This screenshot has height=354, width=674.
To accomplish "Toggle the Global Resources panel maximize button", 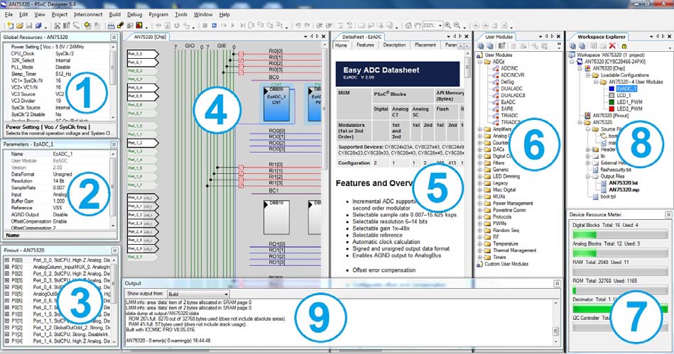I will [x=113, y=36].
